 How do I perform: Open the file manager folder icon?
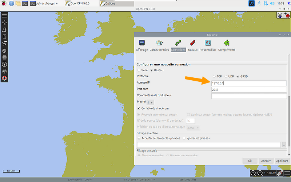(x=18, y=3)
